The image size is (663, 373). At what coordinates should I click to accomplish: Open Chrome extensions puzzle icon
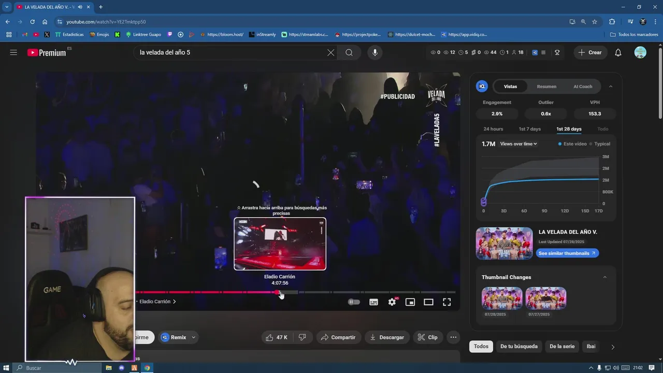tap(612, 22)
